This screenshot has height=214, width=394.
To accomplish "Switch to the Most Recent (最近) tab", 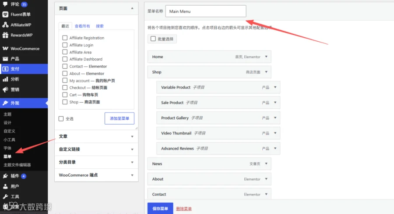I will click(65, 26).
